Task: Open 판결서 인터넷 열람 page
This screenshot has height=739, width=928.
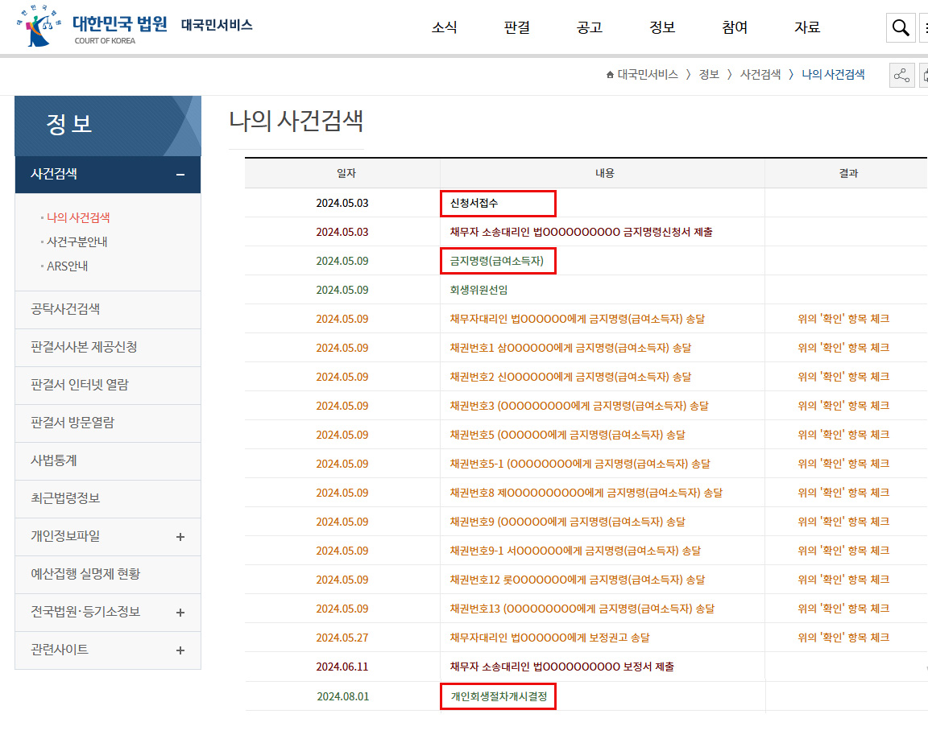Action: click(79, 385)
